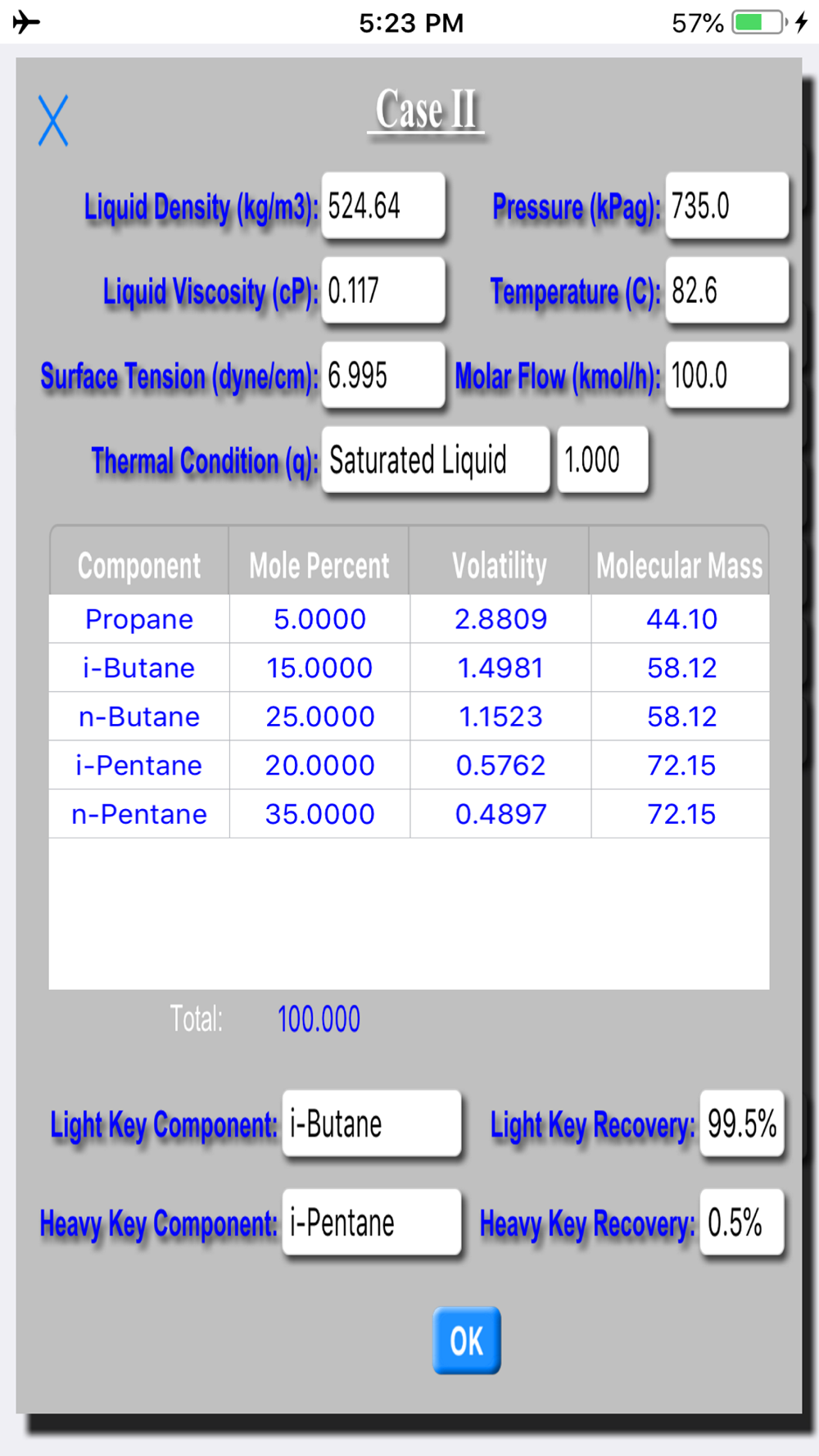Tap molecular mass 72.15 in n-Pentane row
The image size is (819, 1456).
pyautogui.click(x=681, y=814)
